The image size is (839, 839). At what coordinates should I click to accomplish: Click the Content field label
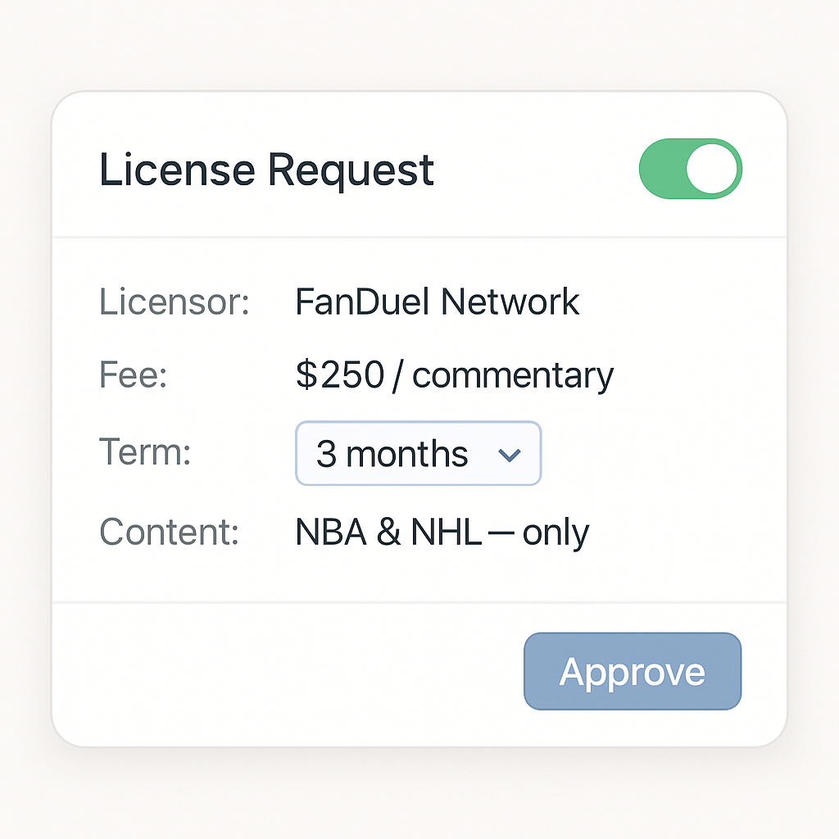point(169,532)
